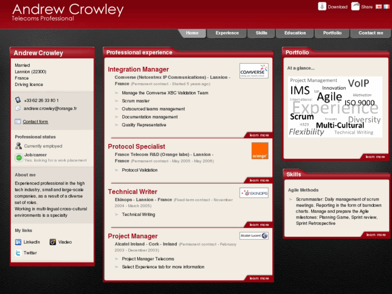392x294 pixels.
Task: Click the contact form icon
Action: tap(18, 121)
